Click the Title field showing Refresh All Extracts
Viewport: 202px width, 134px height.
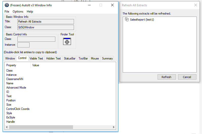[x=46, y=22]
